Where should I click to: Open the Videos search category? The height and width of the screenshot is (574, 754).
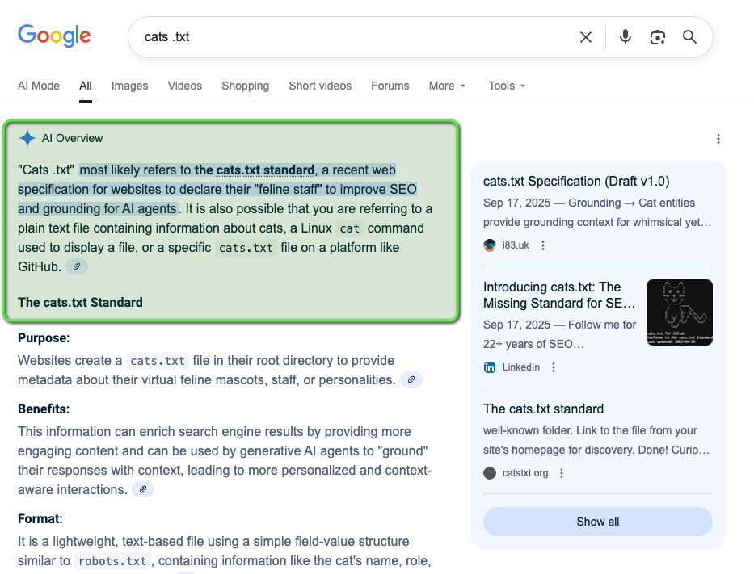[184, 86]
